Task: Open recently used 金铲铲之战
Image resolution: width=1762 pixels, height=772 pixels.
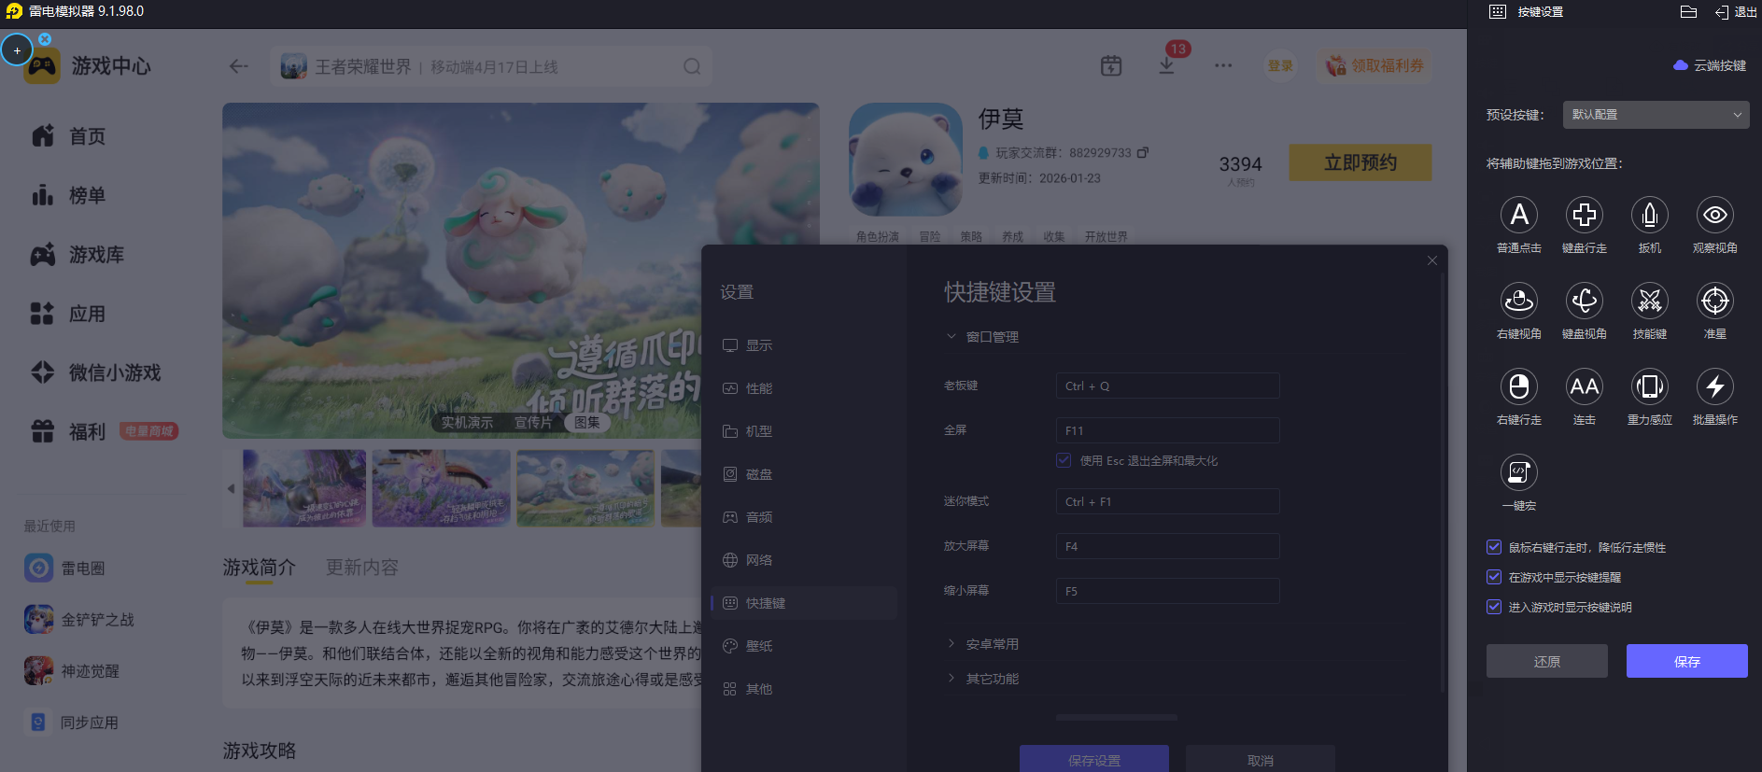Action: (x=79, y=619)
